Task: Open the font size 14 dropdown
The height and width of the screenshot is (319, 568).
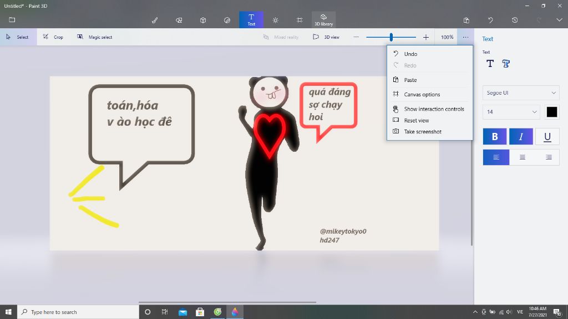Action: pyautogui.click(x=511, y=112)
